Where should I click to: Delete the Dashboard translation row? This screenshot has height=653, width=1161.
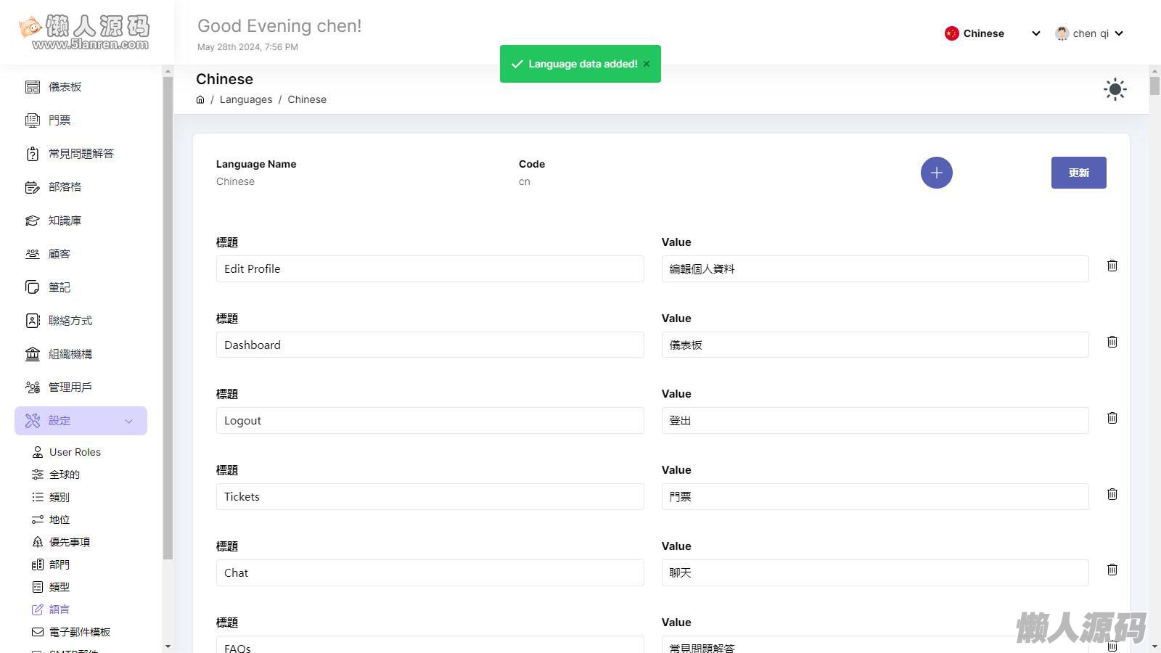click(x=1112, y=342)
